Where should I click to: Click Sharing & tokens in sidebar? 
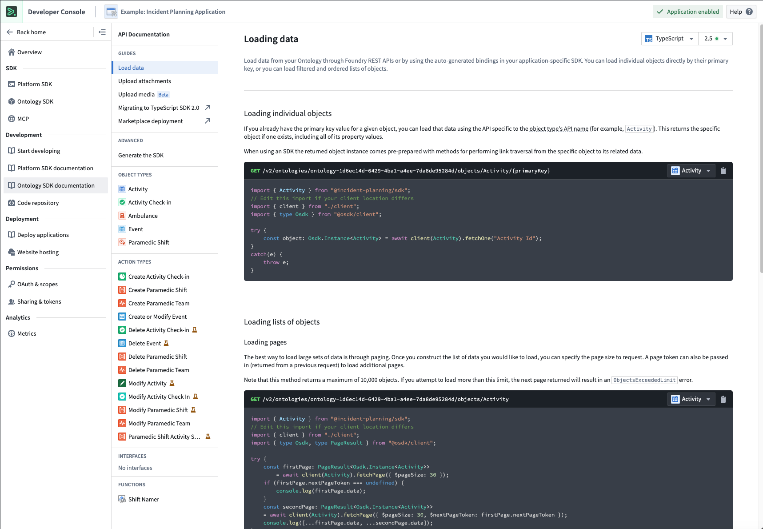point(56,301)
